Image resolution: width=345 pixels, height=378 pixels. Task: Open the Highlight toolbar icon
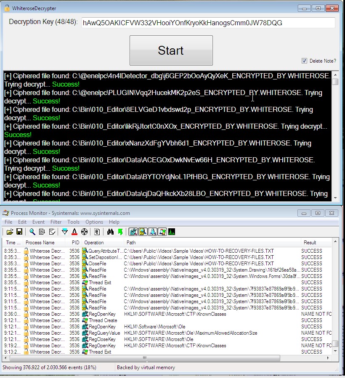tap(74, 232)
